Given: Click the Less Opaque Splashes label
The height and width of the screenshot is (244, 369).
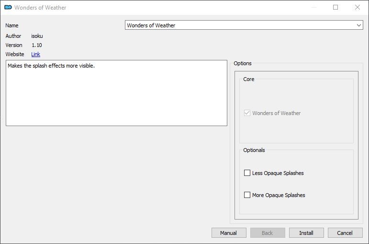Looking at the screenshot, I should 278,173.
